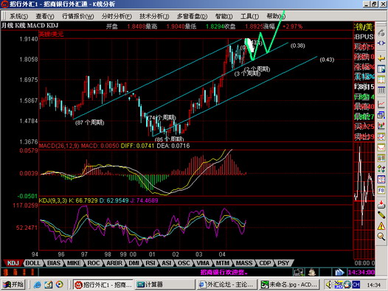Open the 技术分析(J) menu
The width and height of the screenshot is (388, 291).
point(154,16)
